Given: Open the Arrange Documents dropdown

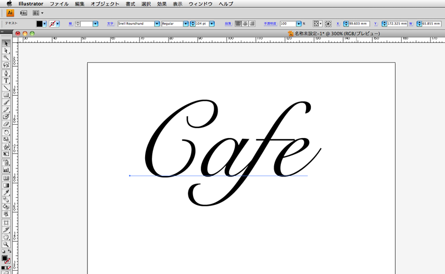Looking at the screenshot, I should [x=38, y=13].
